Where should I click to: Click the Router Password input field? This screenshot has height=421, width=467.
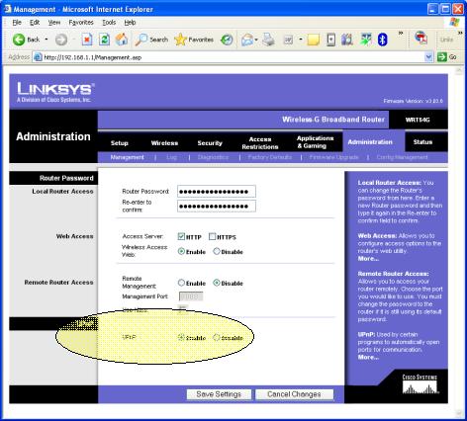217,192
